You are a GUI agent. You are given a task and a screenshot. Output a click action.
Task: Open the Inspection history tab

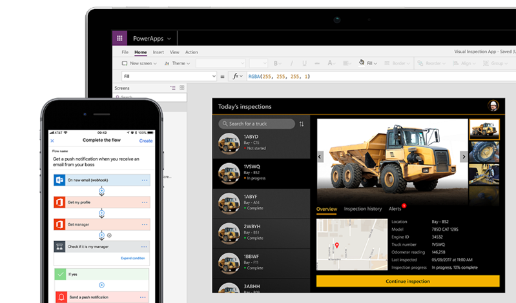coord(363,209)
